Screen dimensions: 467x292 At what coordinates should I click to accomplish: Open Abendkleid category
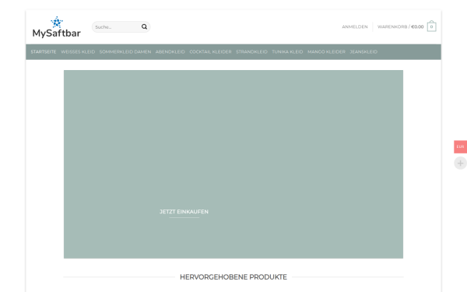[170, 52]
